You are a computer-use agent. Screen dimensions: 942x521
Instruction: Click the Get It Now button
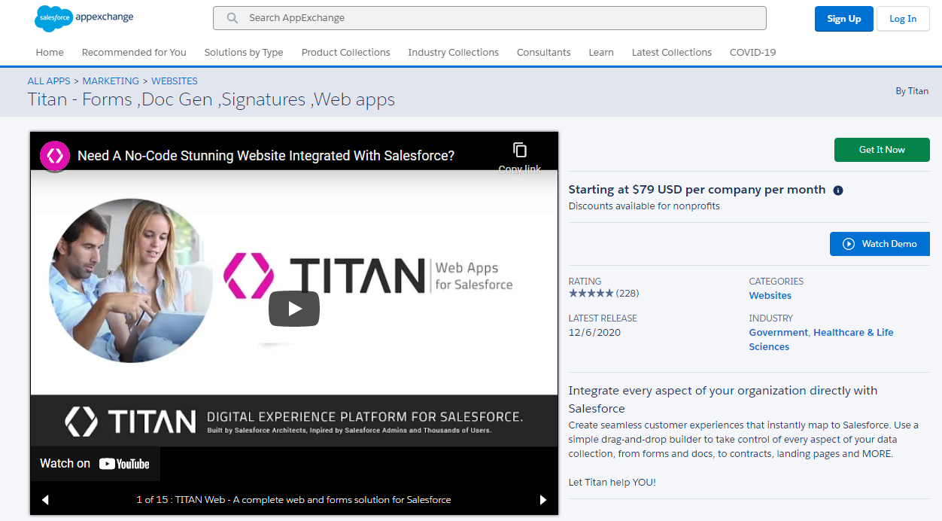(882, 150)
